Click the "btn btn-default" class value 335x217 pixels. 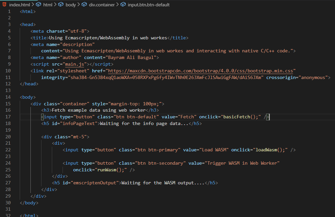(x=136, y=117)
